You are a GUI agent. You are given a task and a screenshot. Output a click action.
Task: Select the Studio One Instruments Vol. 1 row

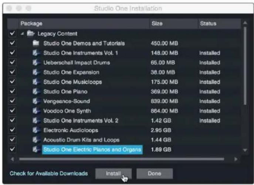coord(125,53)
